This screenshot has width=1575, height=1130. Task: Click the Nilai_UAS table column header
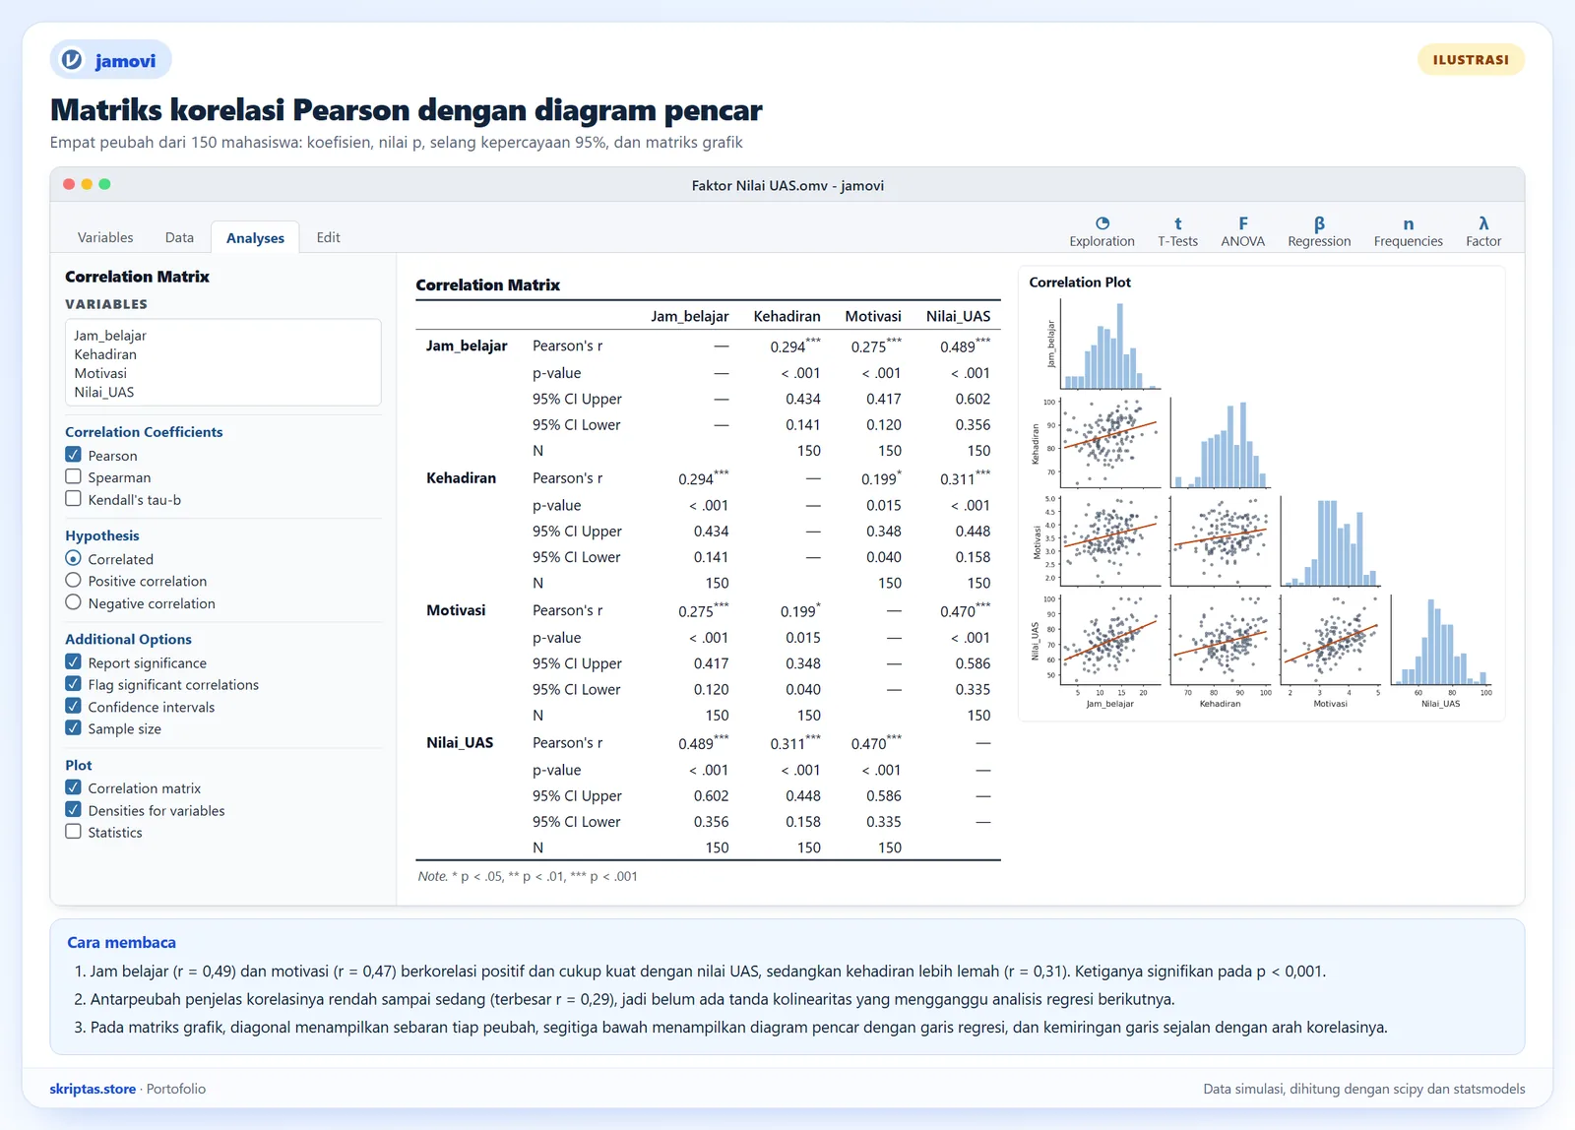(958, 316)
